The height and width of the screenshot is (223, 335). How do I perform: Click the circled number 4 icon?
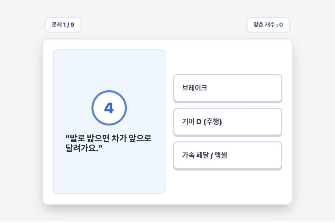pos(109,108)
